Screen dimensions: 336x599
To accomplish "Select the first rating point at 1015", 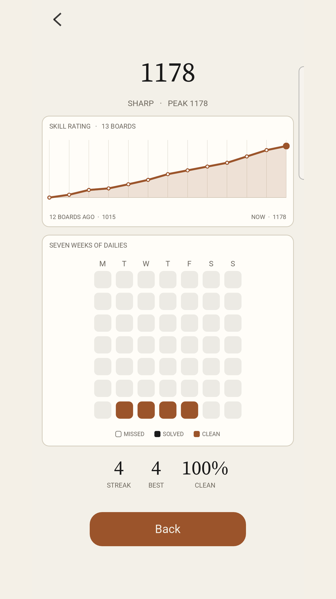I will (49, 197).
